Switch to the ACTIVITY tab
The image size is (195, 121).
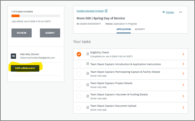point(140,29)
